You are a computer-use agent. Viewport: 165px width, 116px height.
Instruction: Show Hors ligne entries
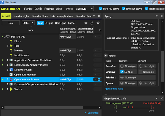(x=61, y=23)
